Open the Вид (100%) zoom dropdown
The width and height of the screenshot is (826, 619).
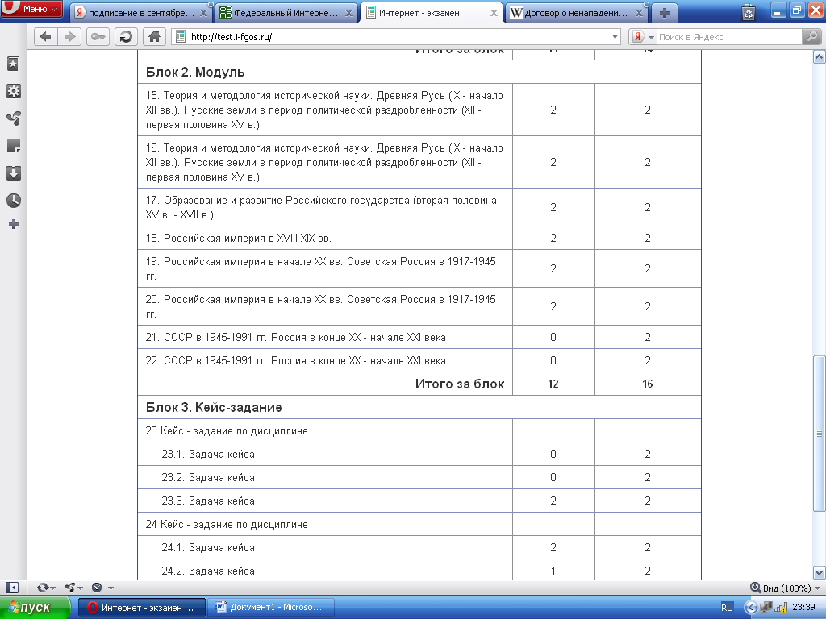coord(786,588)
